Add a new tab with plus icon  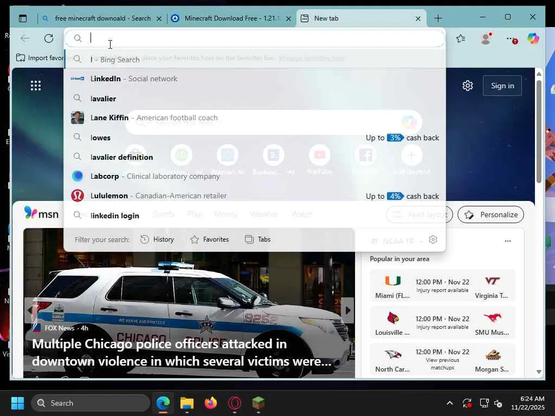pos(438,18)
